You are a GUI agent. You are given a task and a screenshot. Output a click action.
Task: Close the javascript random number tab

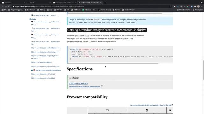(76, 3)
